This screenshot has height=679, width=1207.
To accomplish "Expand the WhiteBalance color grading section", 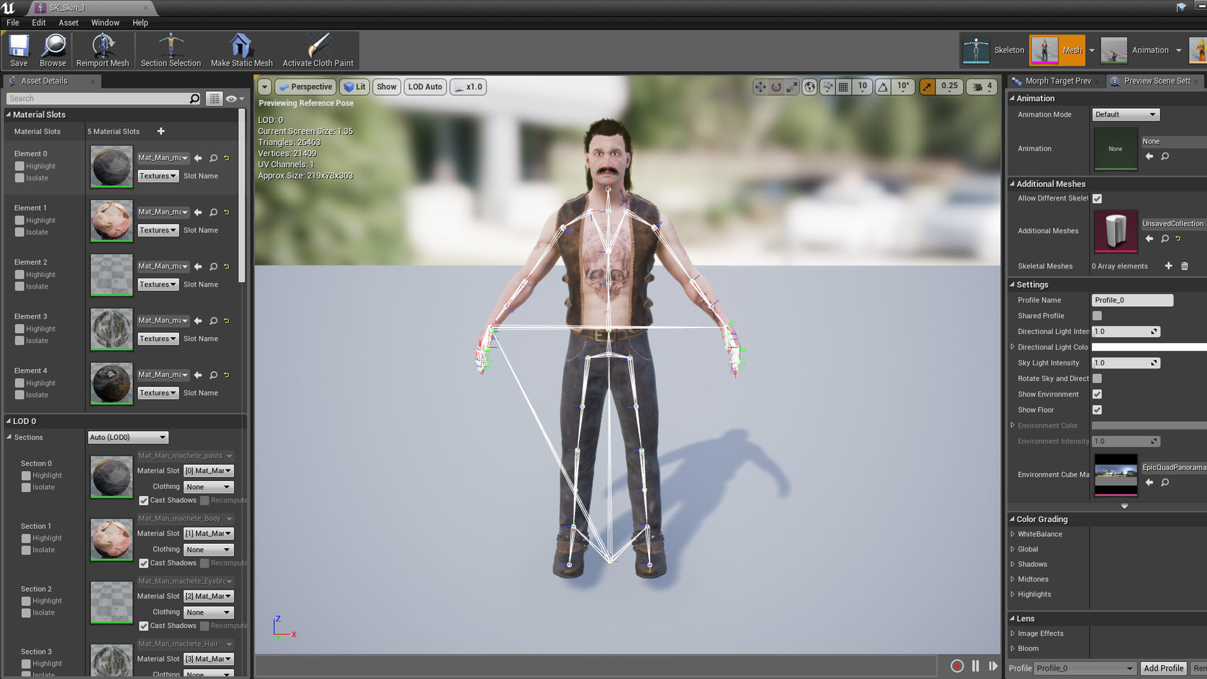I will 1013,534.
